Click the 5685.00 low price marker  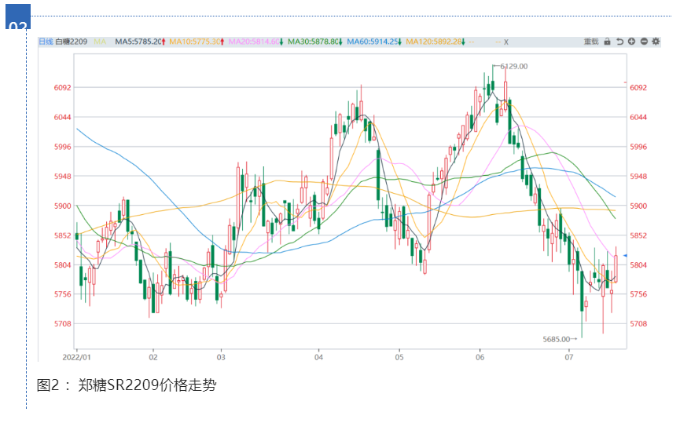557,339
